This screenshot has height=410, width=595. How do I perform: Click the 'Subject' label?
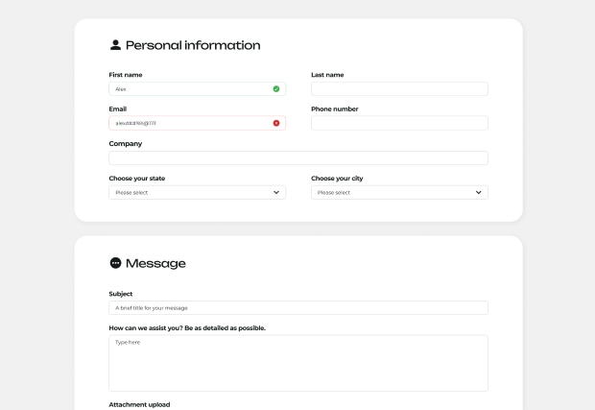point(121,294)
